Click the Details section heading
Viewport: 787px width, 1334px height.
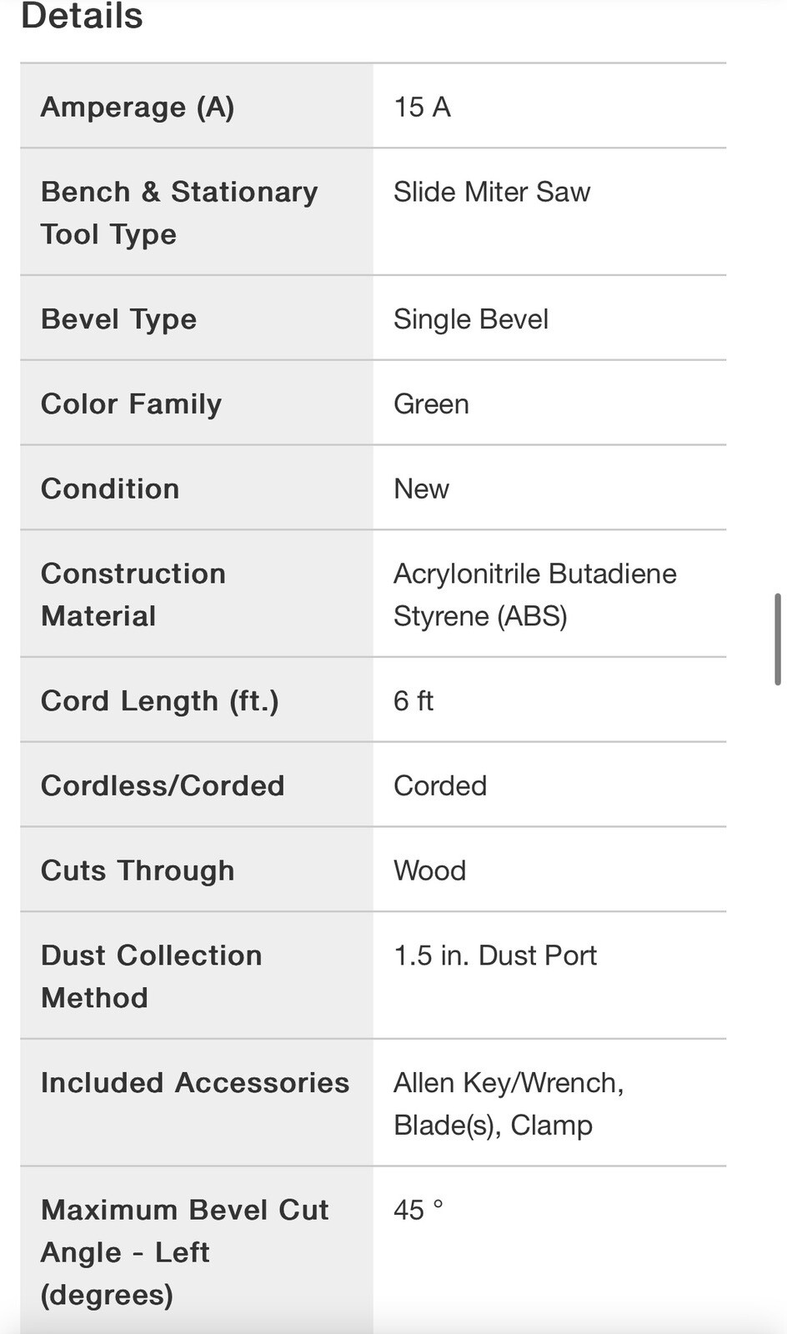coord(82,17)
